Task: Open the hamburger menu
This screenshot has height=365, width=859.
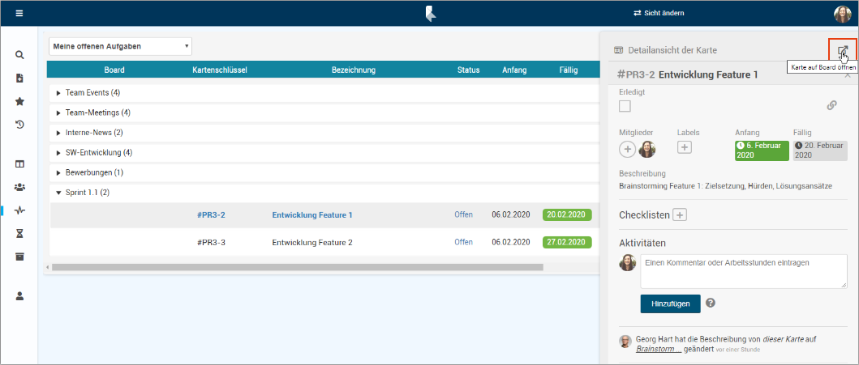Action: pyautogui.click(x=19, y=13)
